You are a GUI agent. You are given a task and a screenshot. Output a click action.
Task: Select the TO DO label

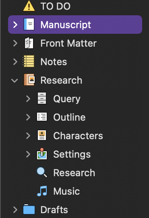pos(56,6)
